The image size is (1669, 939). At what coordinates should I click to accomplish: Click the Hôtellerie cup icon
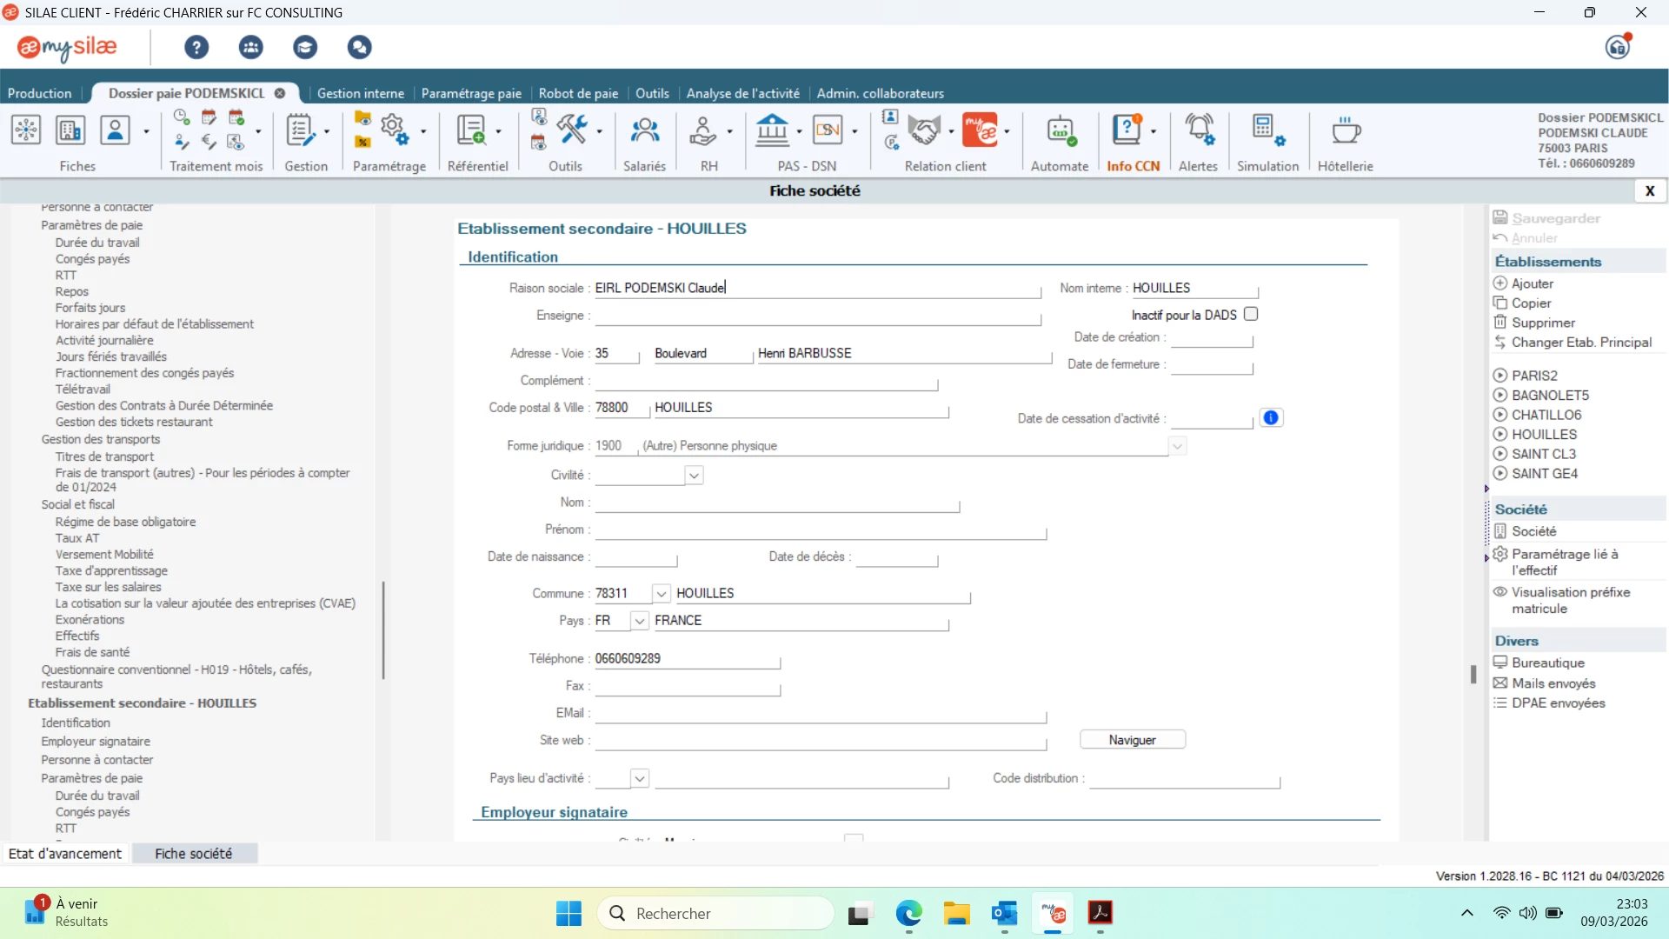pyautogui.click(x=1345, y=132)
